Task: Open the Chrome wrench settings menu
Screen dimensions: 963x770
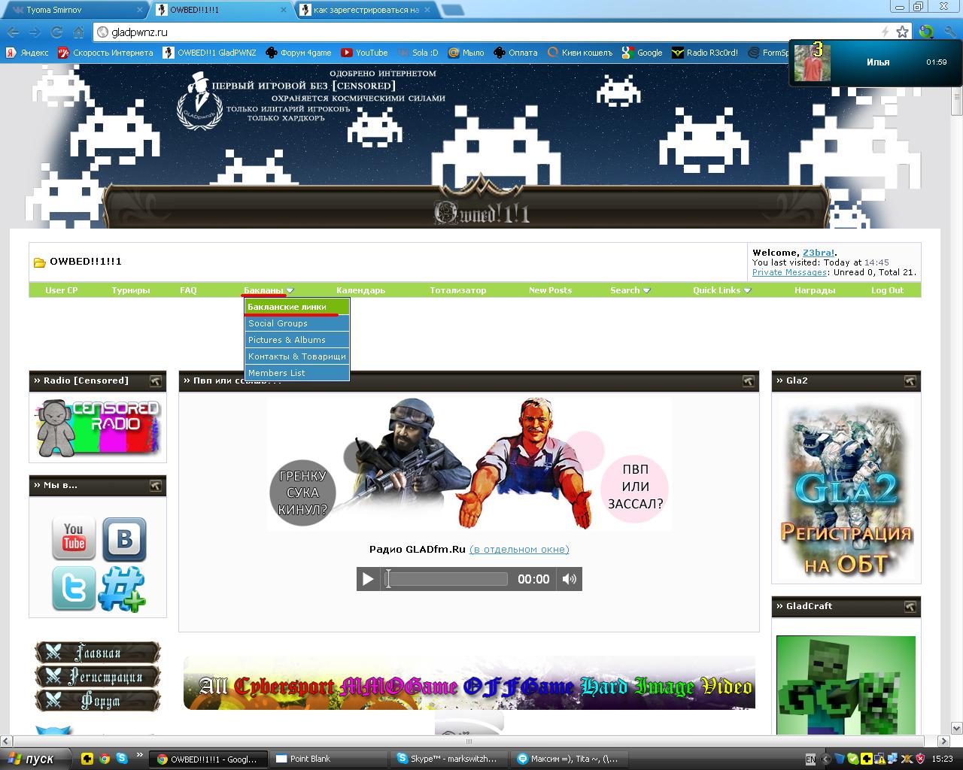Action: tap(949, 32)
